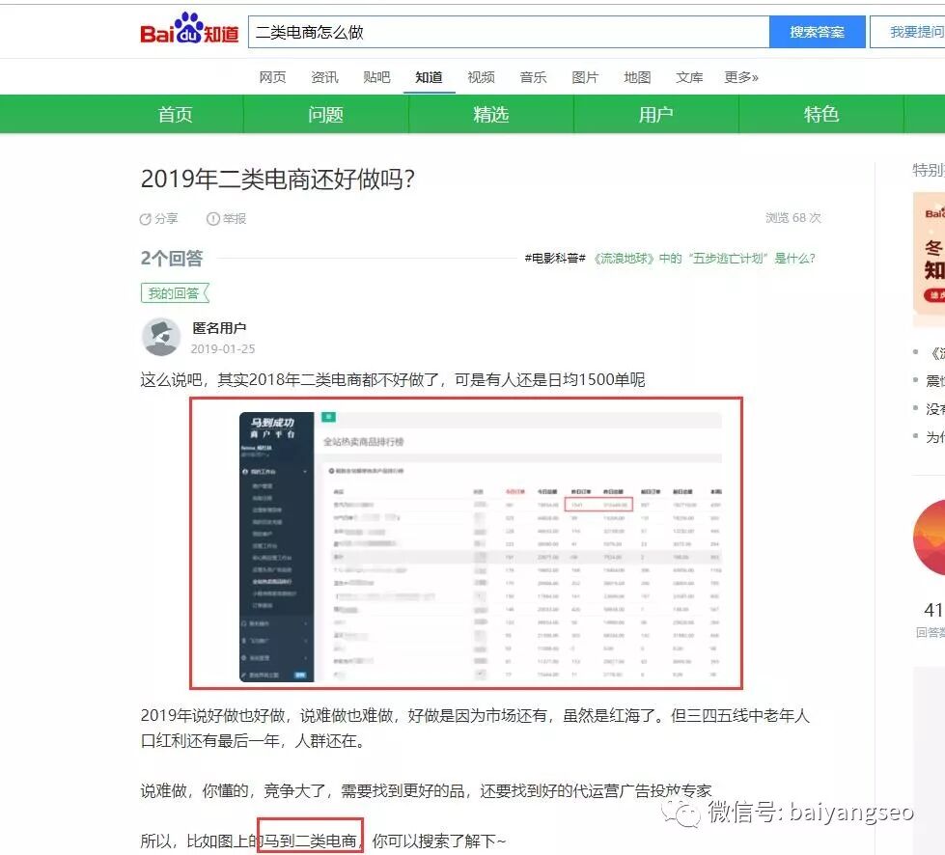Screen dimensions: 945x855
Task: Select the 知道 search tab
Action: click(429, 77)
